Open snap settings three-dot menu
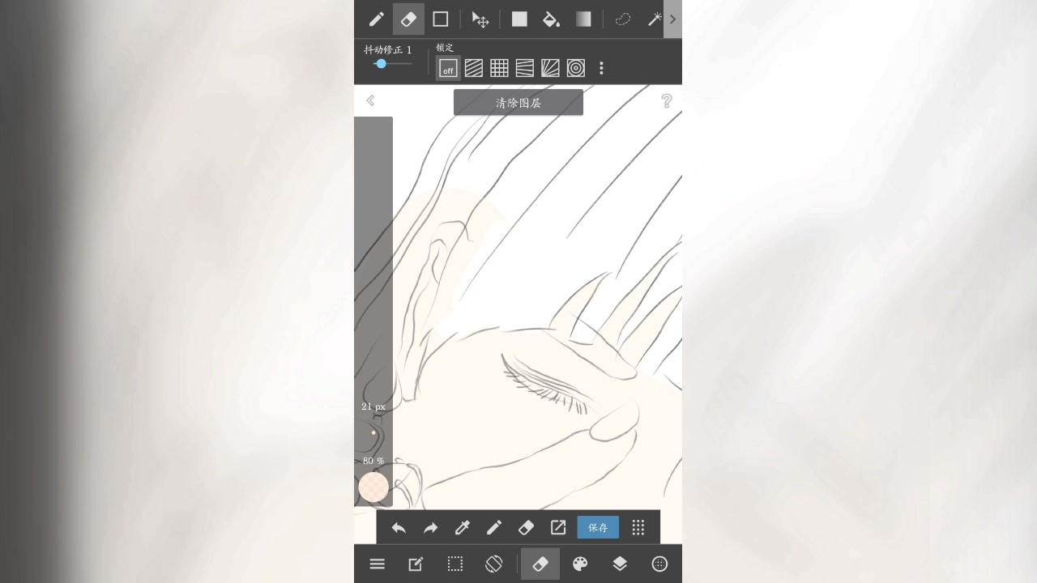 pos(601,68)
